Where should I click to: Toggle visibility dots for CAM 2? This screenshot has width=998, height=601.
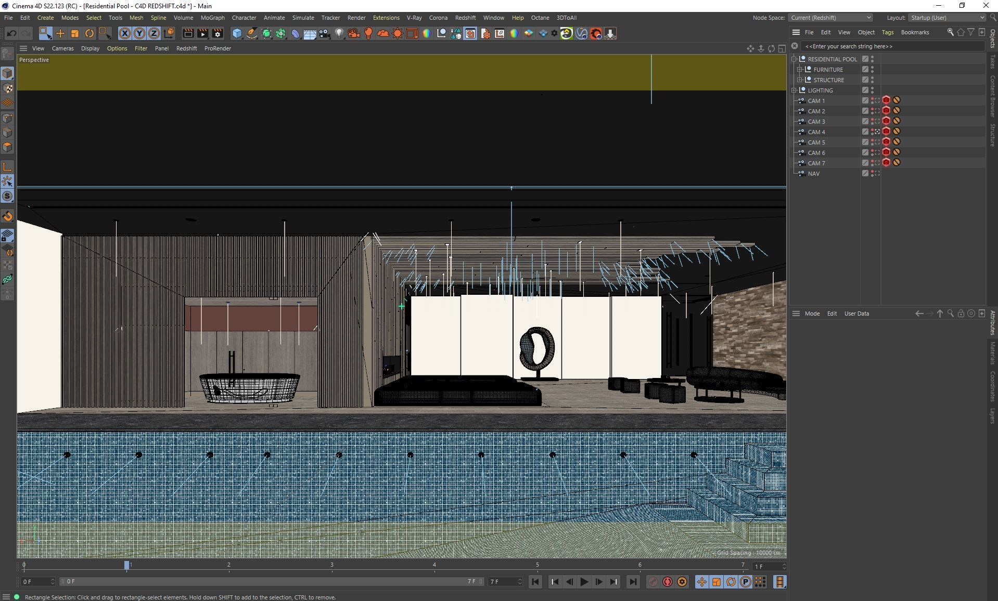(873, 111)
